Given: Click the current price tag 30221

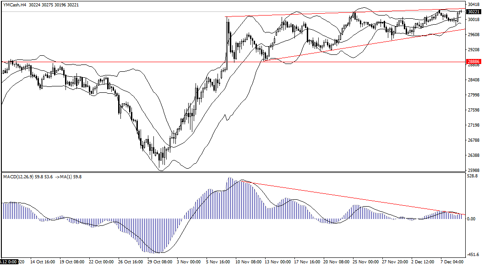Looking at the screenshot, I should 473,12.
